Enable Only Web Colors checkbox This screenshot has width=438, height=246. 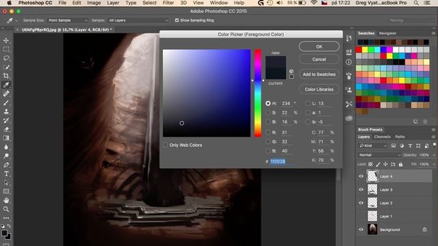point(166,145)
